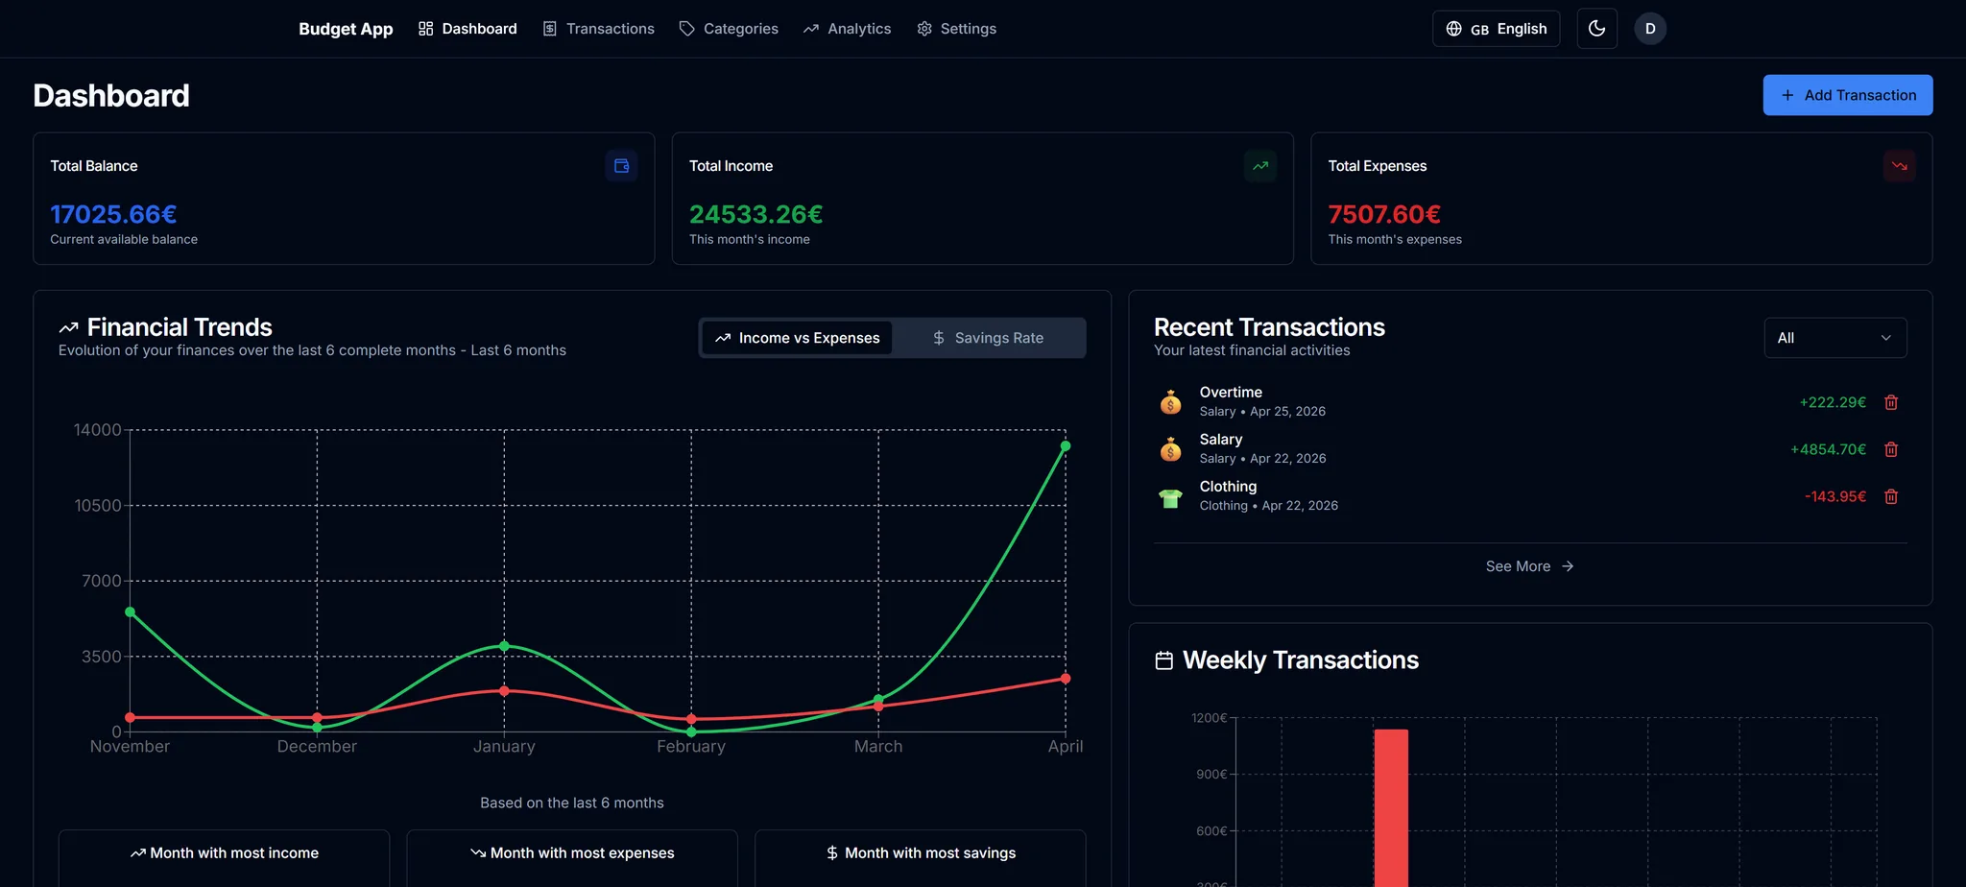Click the money bag icon beside Salary
Screen dimensions: 1966x887
[x=1170, y=449]
